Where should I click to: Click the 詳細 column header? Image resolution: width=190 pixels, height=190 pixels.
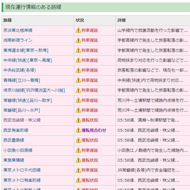[x=122, y=20]
